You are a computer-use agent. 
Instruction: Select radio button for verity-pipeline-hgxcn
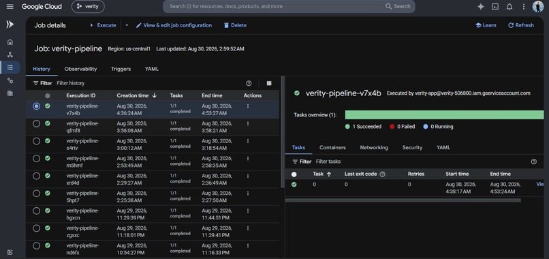pos(36,211)
